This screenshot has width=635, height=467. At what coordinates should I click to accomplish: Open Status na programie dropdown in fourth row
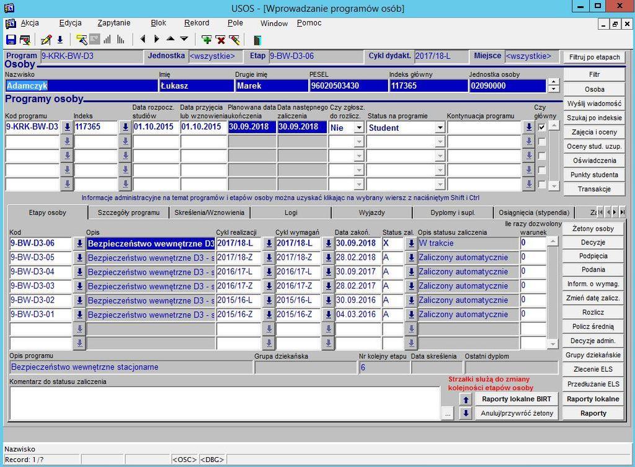pyautogui.click(x=440, y=170)
